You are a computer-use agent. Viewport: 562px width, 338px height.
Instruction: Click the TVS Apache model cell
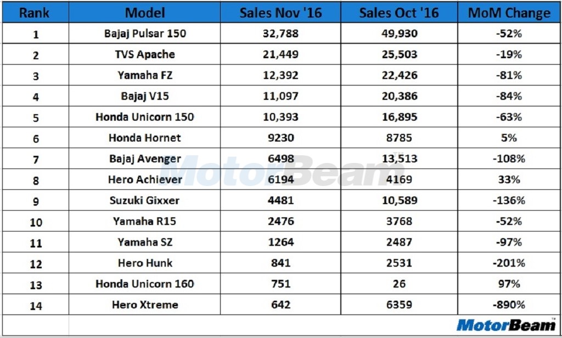(145, 54)
